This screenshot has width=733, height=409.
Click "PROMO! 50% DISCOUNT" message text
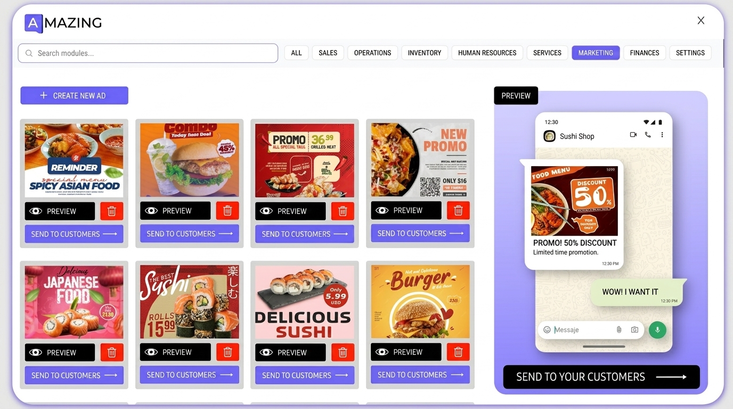click(x=575, y=243)
